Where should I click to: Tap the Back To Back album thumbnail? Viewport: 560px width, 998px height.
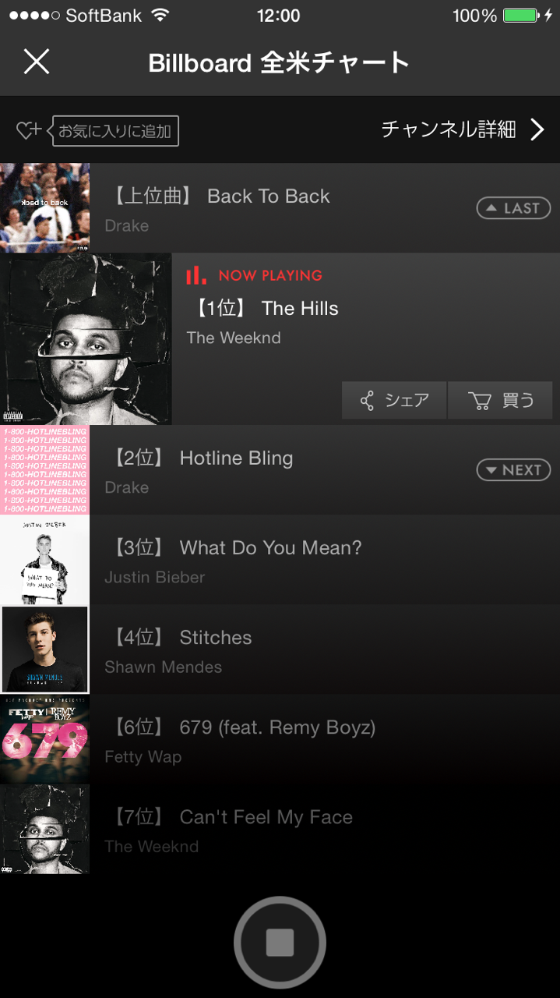(44, 208)
